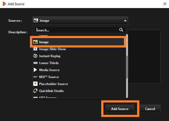Pick Lower Thirds from list
This screenshot has width=169, height=121.
pyautogui.click(x=79, y=63)
